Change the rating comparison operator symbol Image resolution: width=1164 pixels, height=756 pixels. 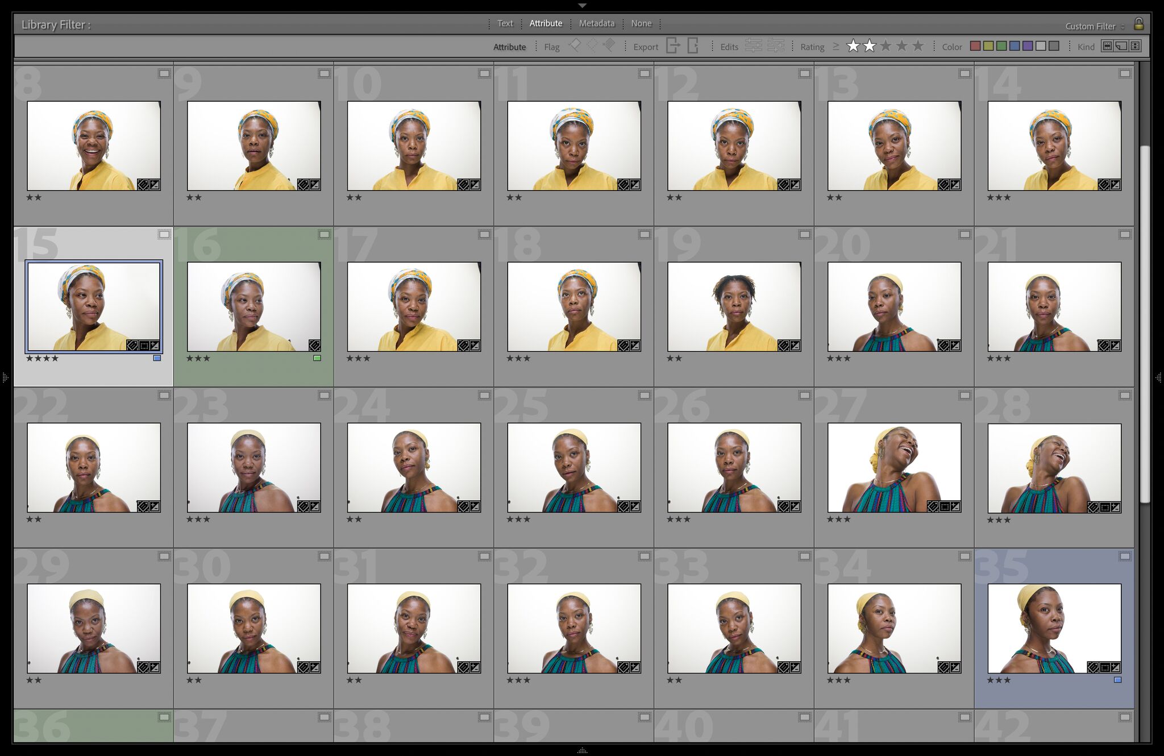[x=835, y=47]
